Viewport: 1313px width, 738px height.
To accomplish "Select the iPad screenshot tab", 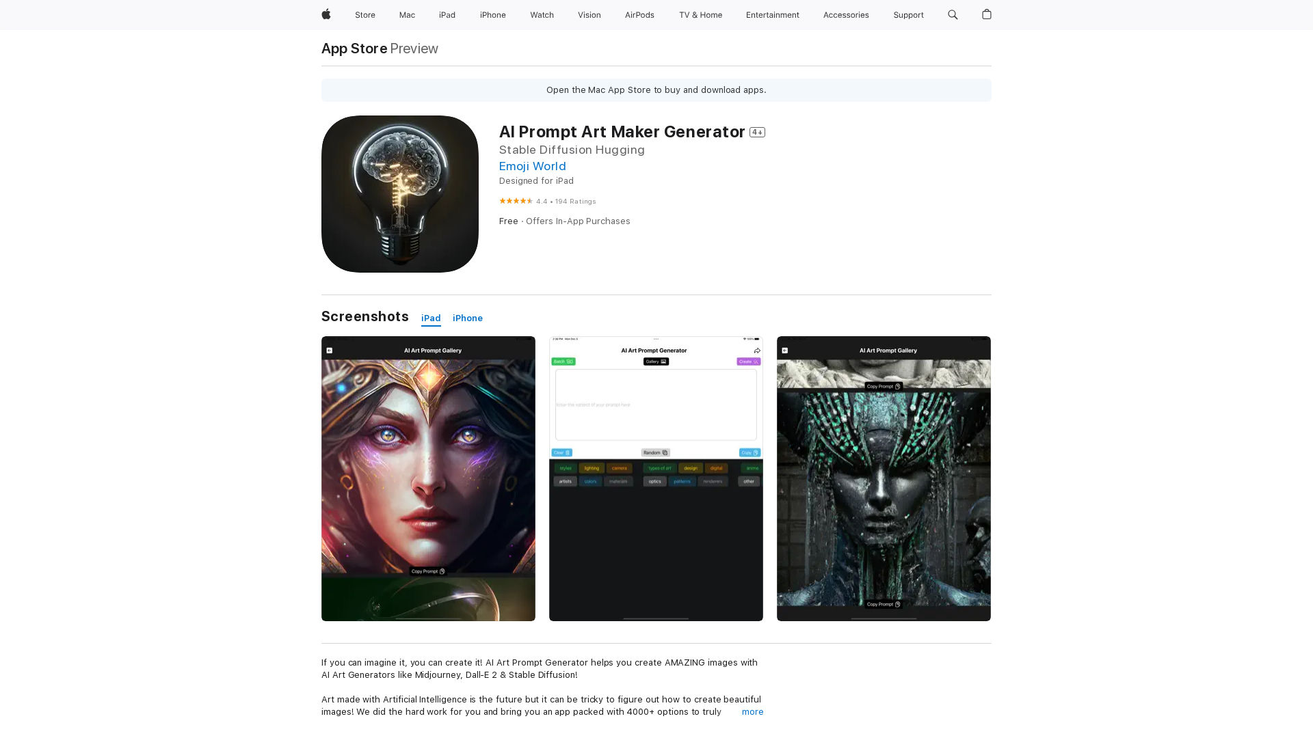I will click(x=431, y=318).
